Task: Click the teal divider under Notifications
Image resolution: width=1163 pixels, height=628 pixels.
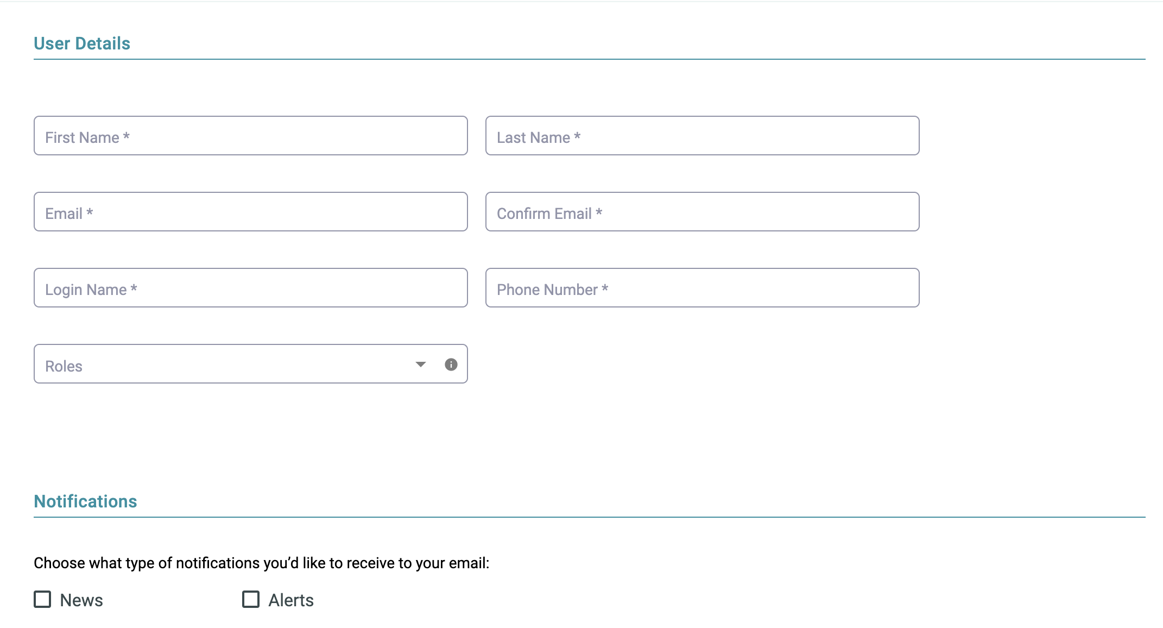Action: 590,517
